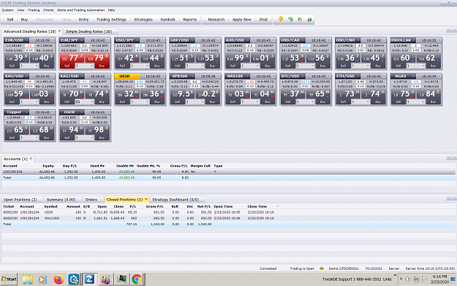Open the EUR/USD symbol dropdown

tap(26, 40)
